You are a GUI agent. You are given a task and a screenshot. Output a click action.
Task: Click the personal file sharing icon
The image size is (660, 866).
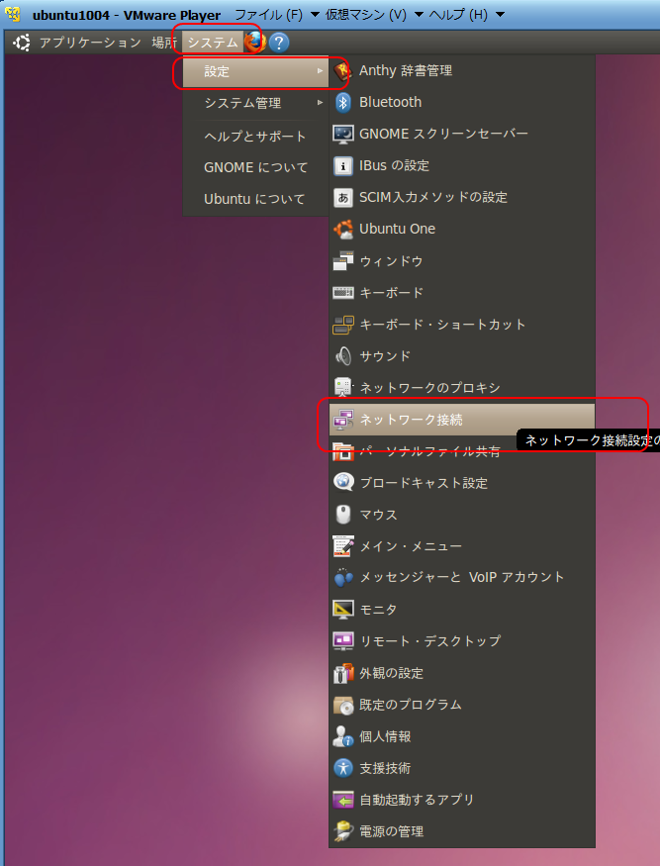click(x=343, y=451)
